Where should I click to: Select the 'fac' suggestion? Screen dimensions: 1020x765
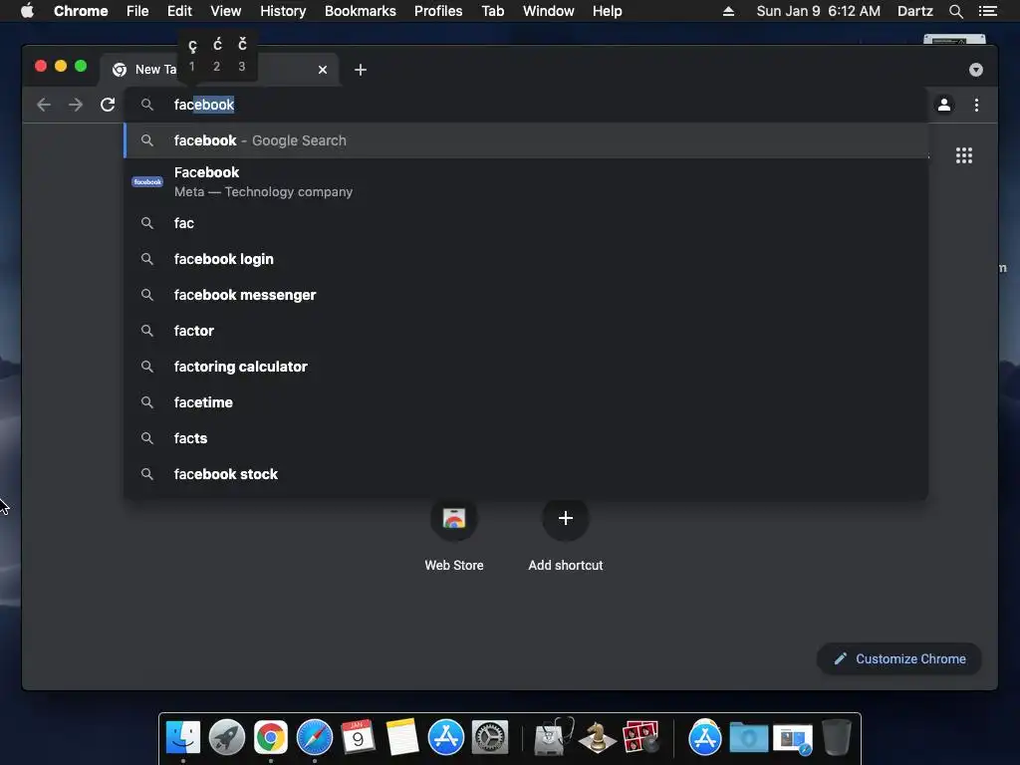(x=526, y=223)
